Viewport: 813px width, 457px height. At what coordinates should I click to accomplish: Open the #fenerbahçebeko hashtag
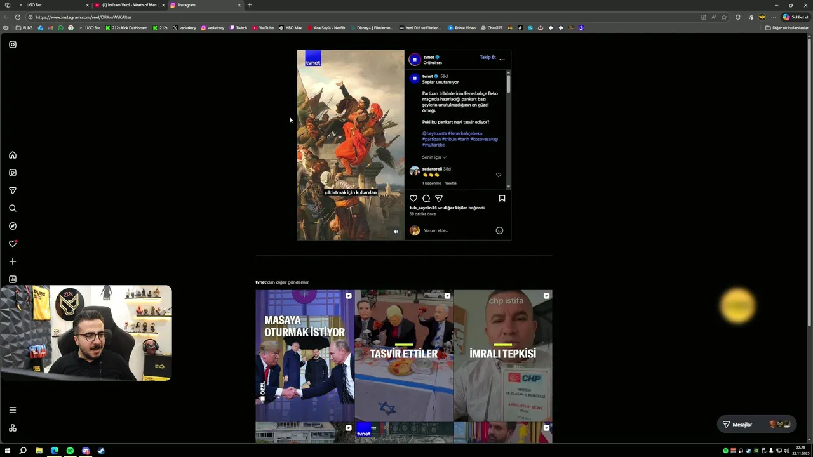[x=465, y=133]
